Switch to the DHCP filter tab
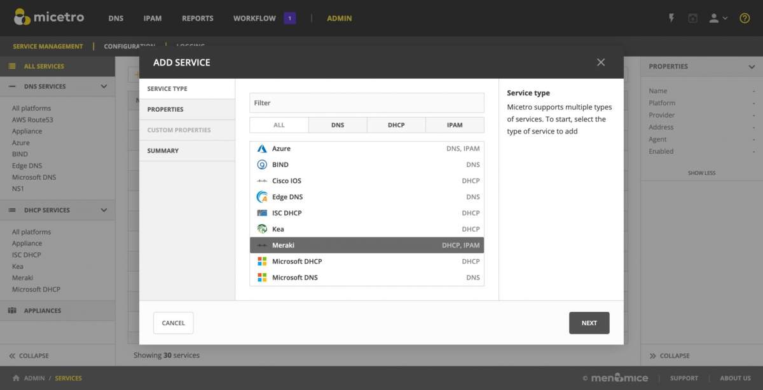 click(396, 125)
